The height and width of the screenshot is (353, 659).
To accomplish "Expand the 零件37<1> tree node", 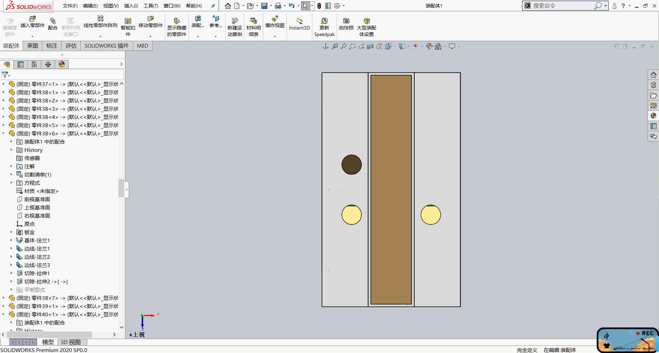I will click(x=3, y=84).
